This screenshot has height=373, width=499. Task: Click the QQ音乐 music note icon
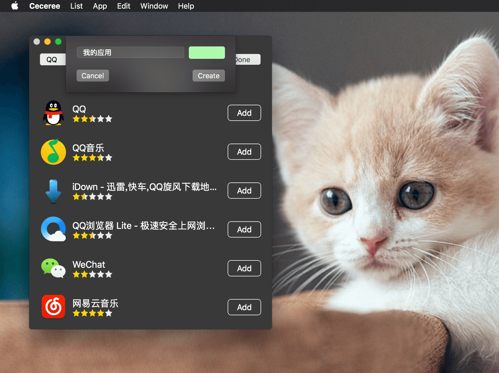[53, 152]
